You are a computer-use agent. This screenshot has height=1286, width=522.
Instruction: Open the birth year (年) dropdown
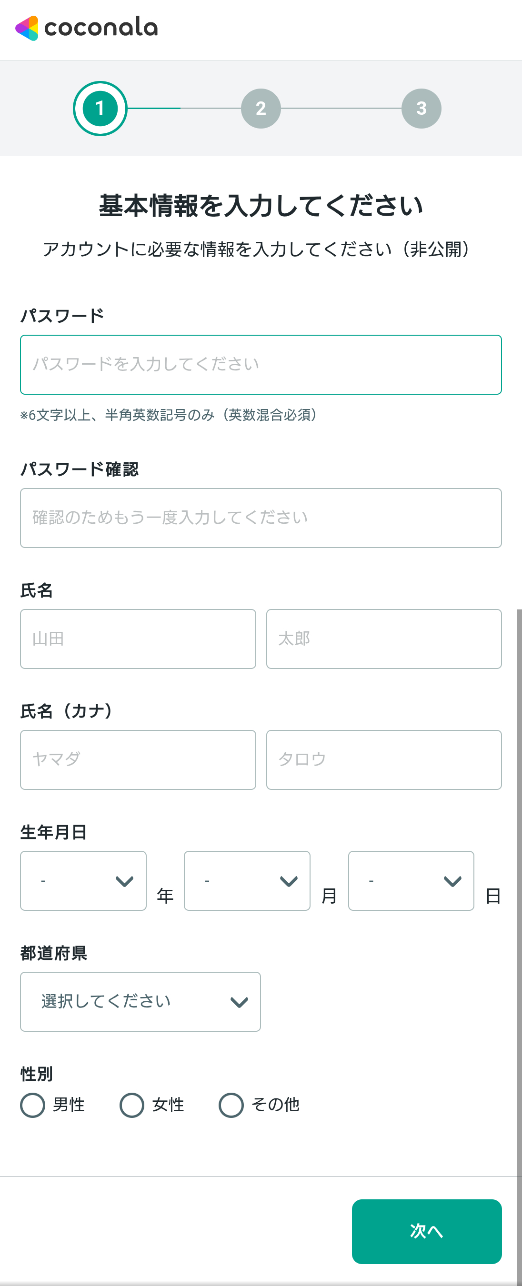[x=83, y=881]
